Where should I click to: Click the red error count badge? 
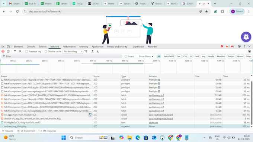tap(222, 46)
